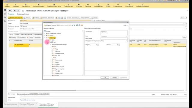Move the element down in form settings dialog
Screen dimensions: 192x108
(x=74, y=25)
